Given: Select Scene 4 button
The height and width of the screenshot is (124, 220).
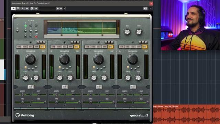Looking at the screenshot, I should [25, 31].
